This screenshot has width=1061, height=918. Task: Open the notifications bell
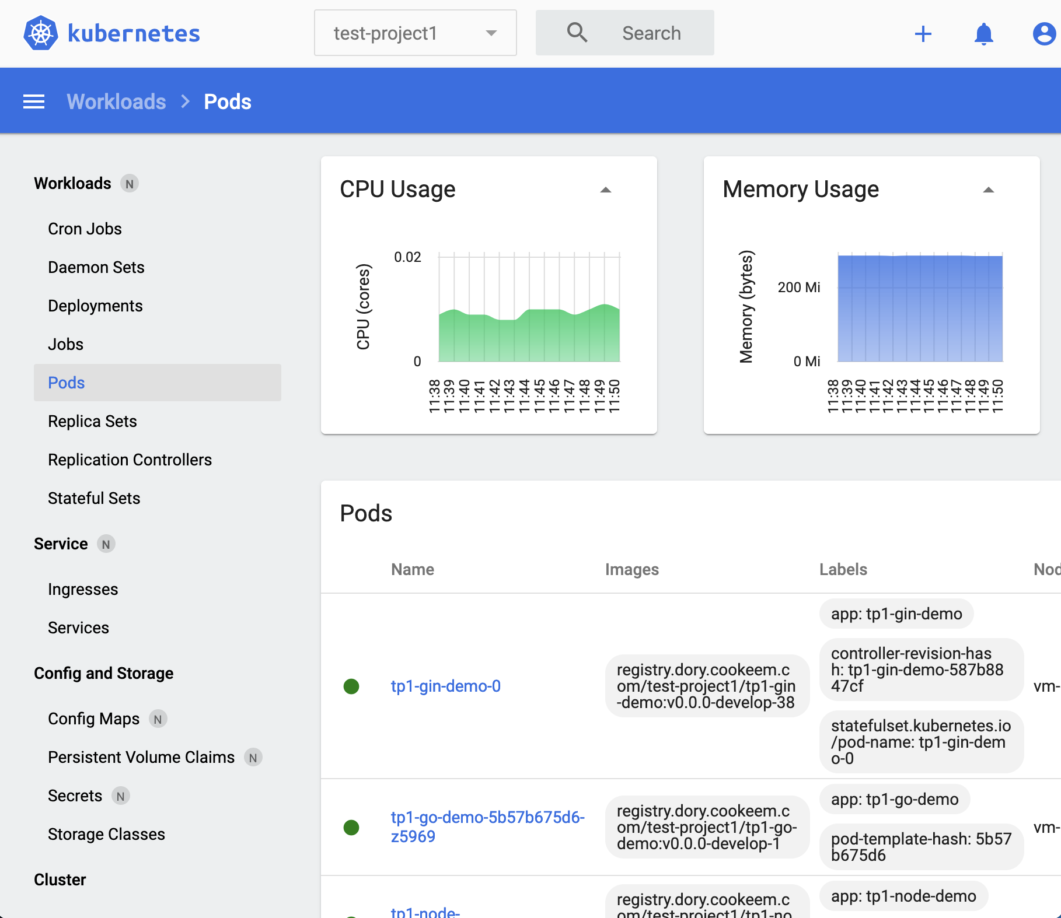984,33
